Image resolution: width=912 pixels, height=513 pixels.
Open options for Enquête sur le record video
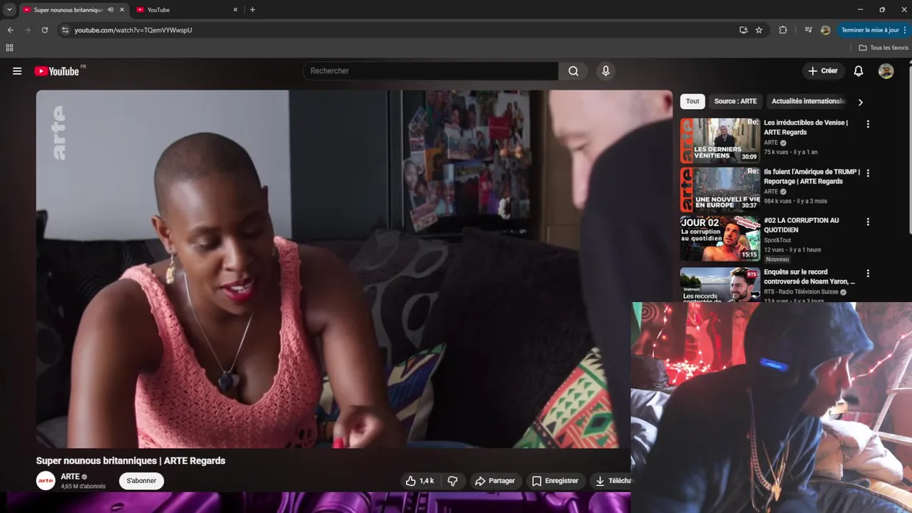click(x=867, y=273)
